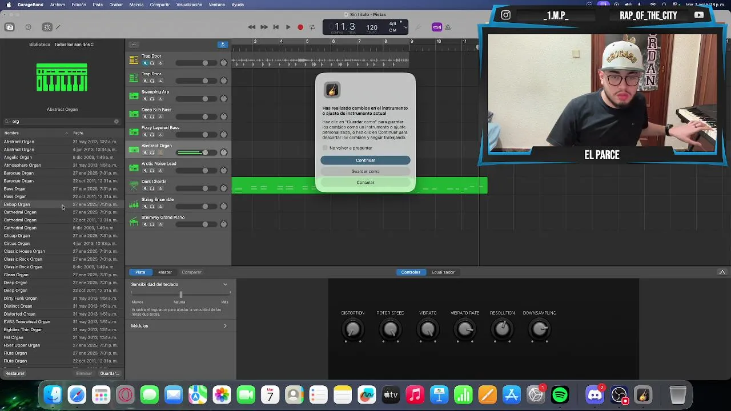Click Restaurar button in library

pos(15,373)
